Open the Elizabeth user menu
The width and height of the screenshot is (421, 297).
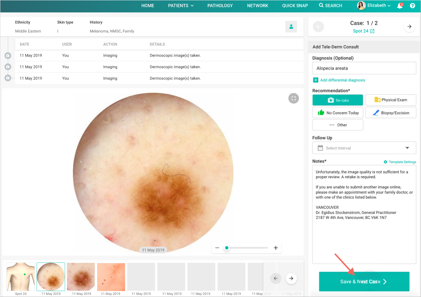[379, 6]
